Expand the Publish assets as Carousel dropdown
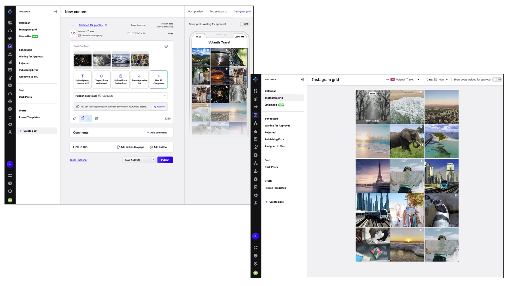The image size is (509, 286). click(165, 96)
